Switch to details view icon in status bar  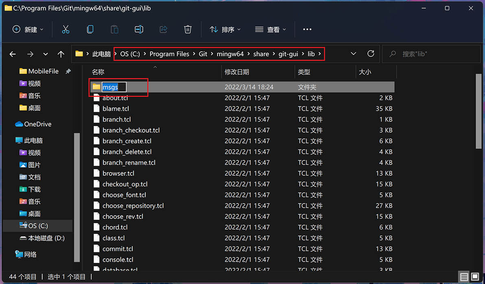coord(464,277)
